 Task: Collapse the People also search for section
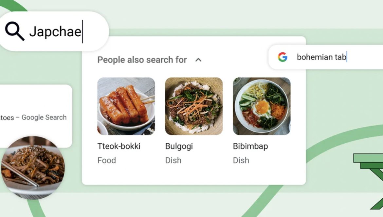pos(198,60)
